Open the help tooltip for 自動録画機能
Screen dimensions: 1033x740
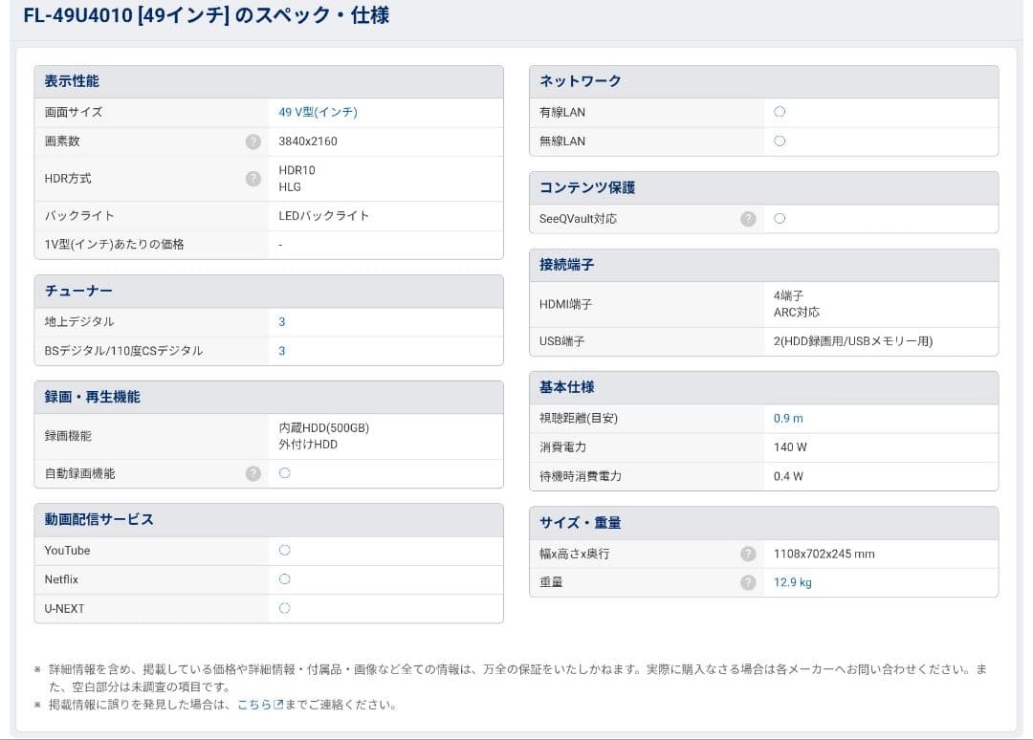tap(253, 472)
